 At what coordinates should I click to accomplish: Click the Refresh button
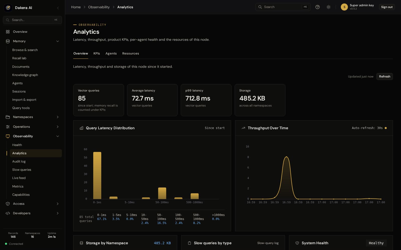coord(384,76)
